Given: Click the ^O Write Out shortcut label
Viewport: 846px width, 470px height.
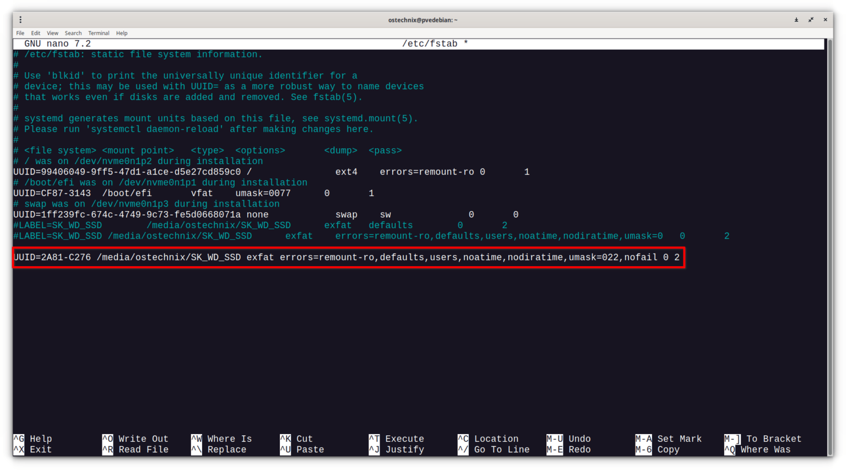Looking at the screenshot, I should 133,439.
